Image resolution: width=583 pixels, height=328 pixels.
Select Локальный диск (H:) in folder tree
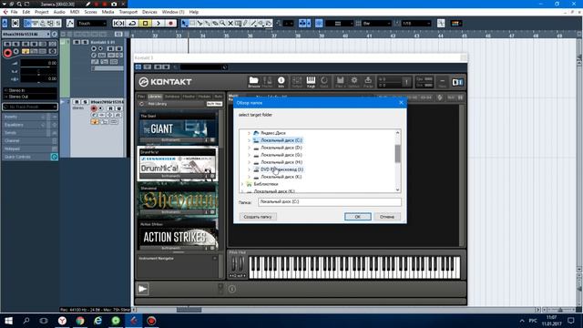281,162
